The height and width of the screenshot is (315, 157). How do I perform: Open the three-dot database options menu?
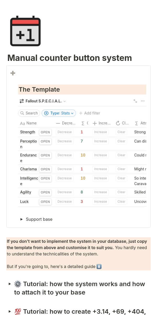click(x=143, y=101)
